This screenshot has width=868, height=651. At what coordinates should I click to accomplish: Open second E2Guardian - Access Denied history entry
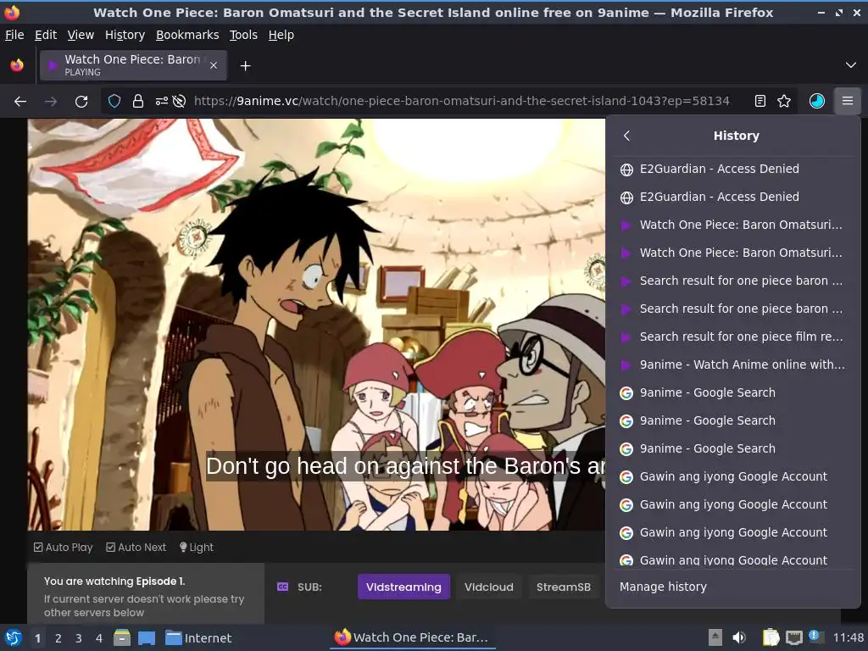[733, 197]
